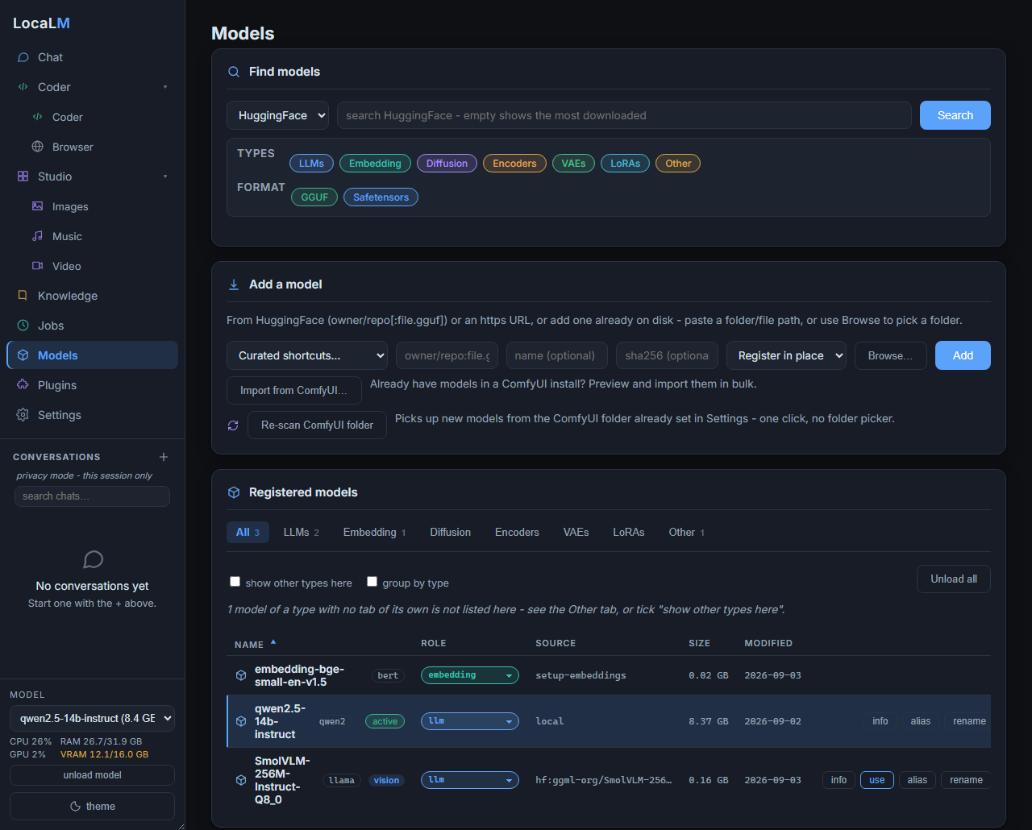Click the Jobs clock icon
Image resolution: width=1032 pixels, height=830 pixels.
pos(23,326)
